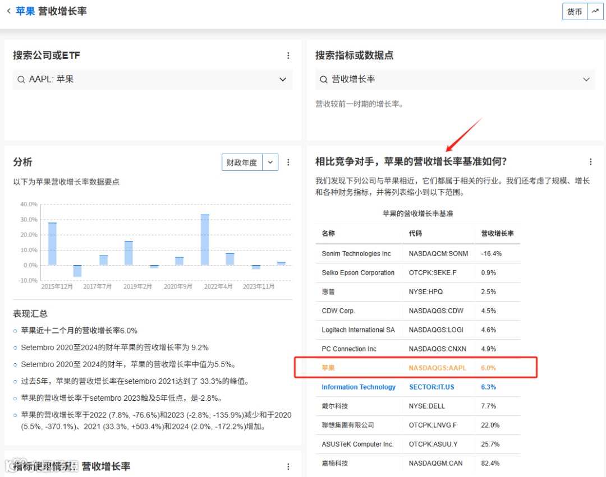Screen dimensions: 606x477
Task: Click the 营收增长率 metric search field
Action: [455, 80]
